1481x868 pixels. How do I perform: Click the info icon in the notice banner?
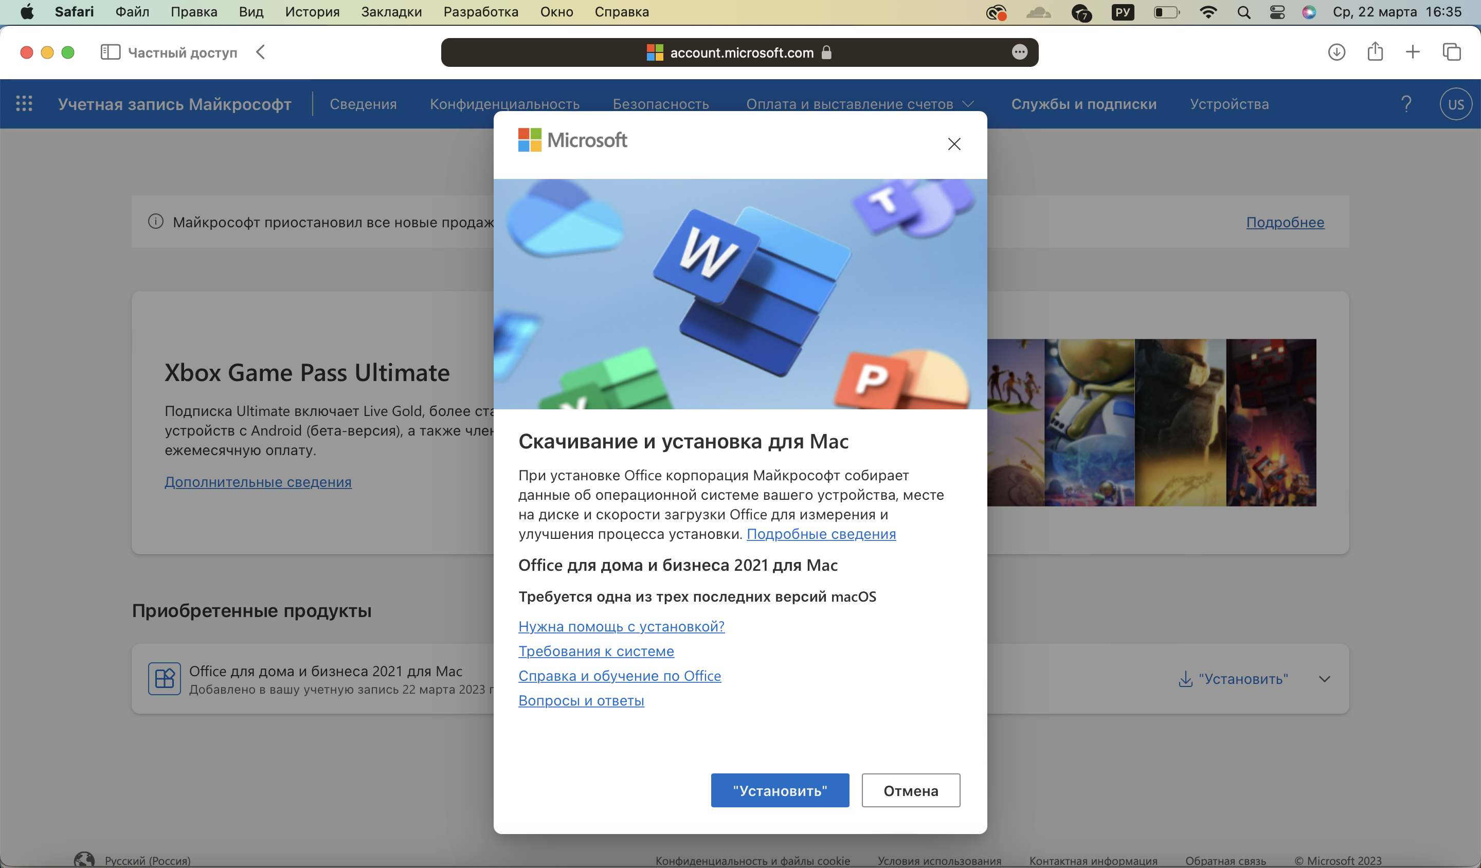point(156,222)
